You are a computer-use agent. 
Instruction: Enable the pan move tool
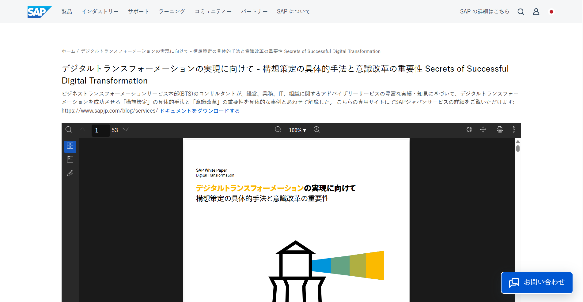pyautogui.click(x=483, y=130)
